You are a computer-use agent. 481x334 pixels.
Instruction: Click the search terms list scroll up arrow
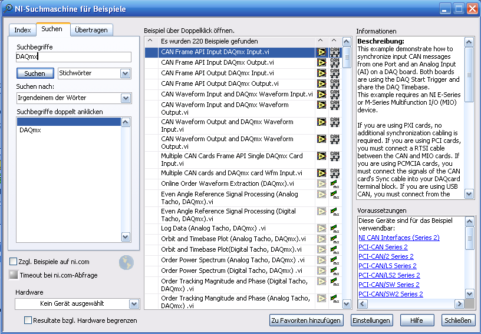(x=126, y=122)
